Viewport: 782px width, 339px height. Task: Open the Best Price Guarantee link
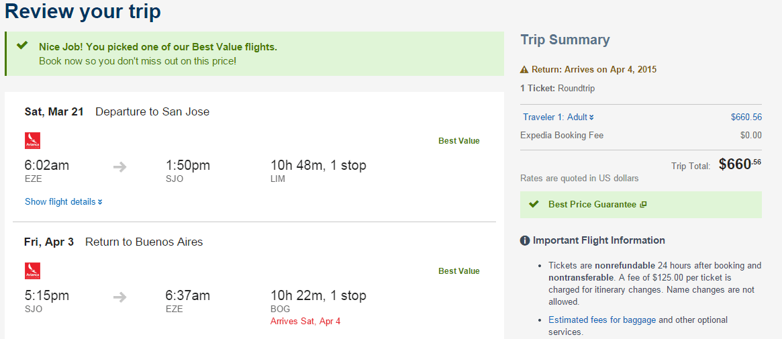[593, 204]
